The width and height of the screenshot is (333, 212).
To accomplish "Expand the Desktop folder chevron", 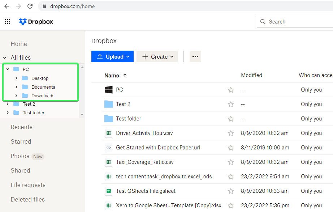I will point(16,78).
